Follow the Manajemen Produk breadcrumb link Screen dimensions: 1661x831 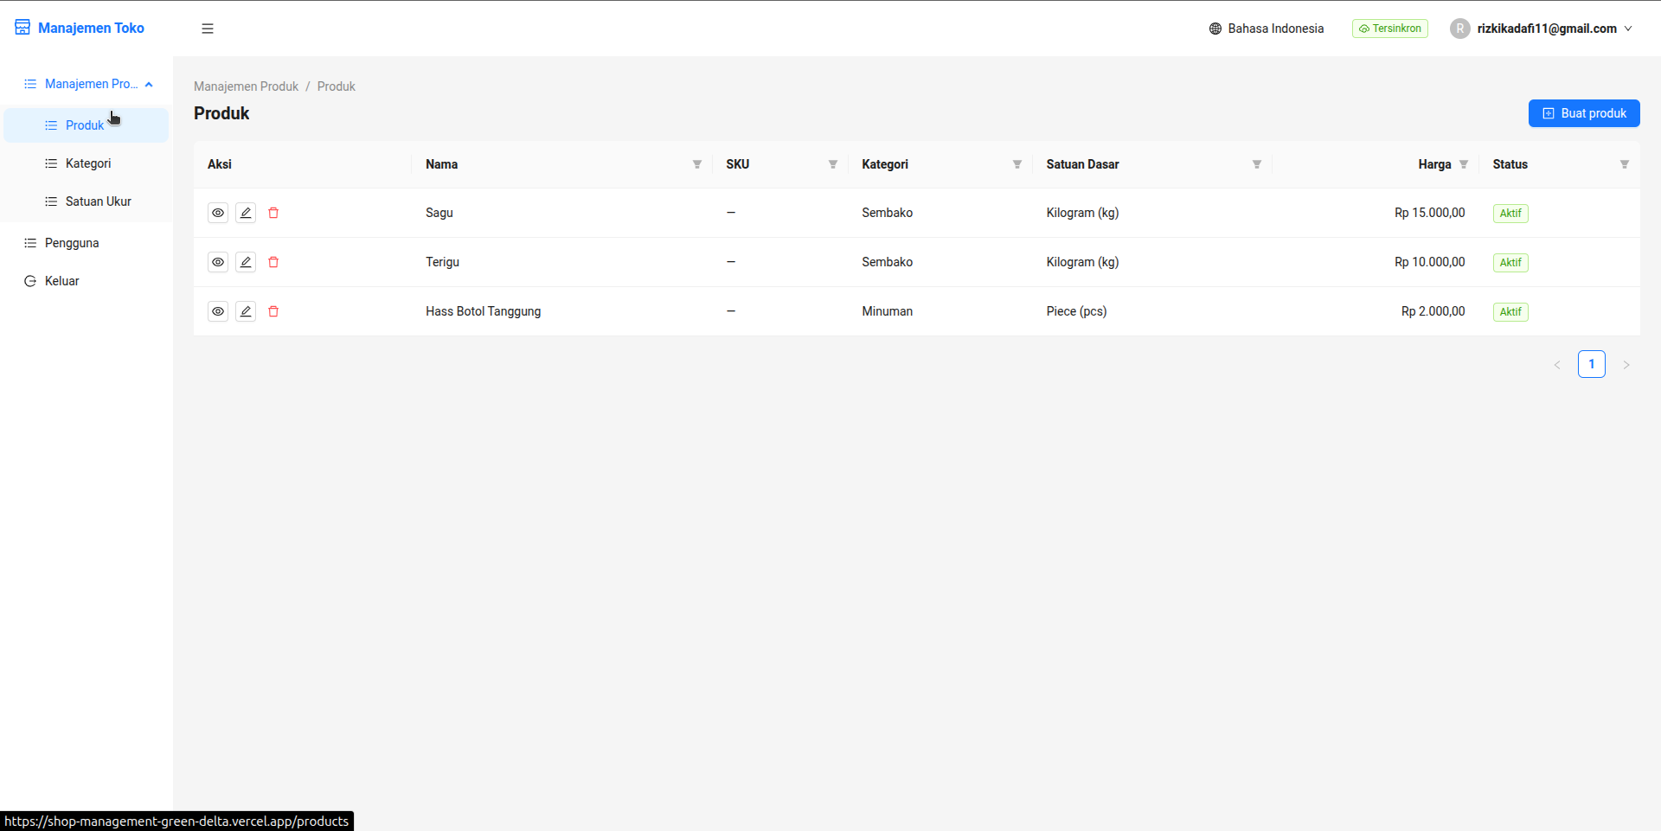[246, 86]
